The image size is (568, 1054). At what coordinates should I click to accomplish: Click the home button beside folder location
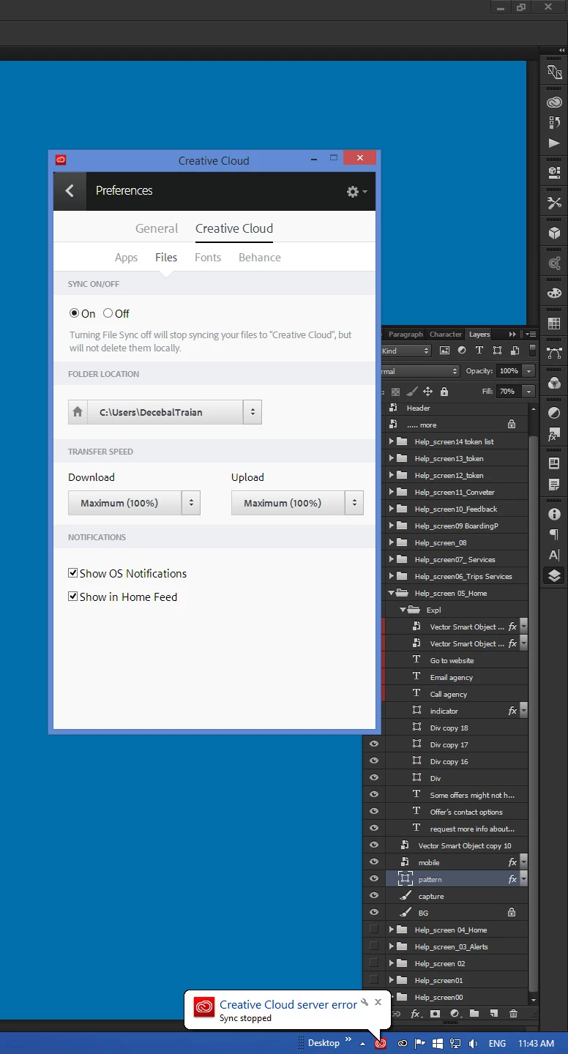pos(78,412)
